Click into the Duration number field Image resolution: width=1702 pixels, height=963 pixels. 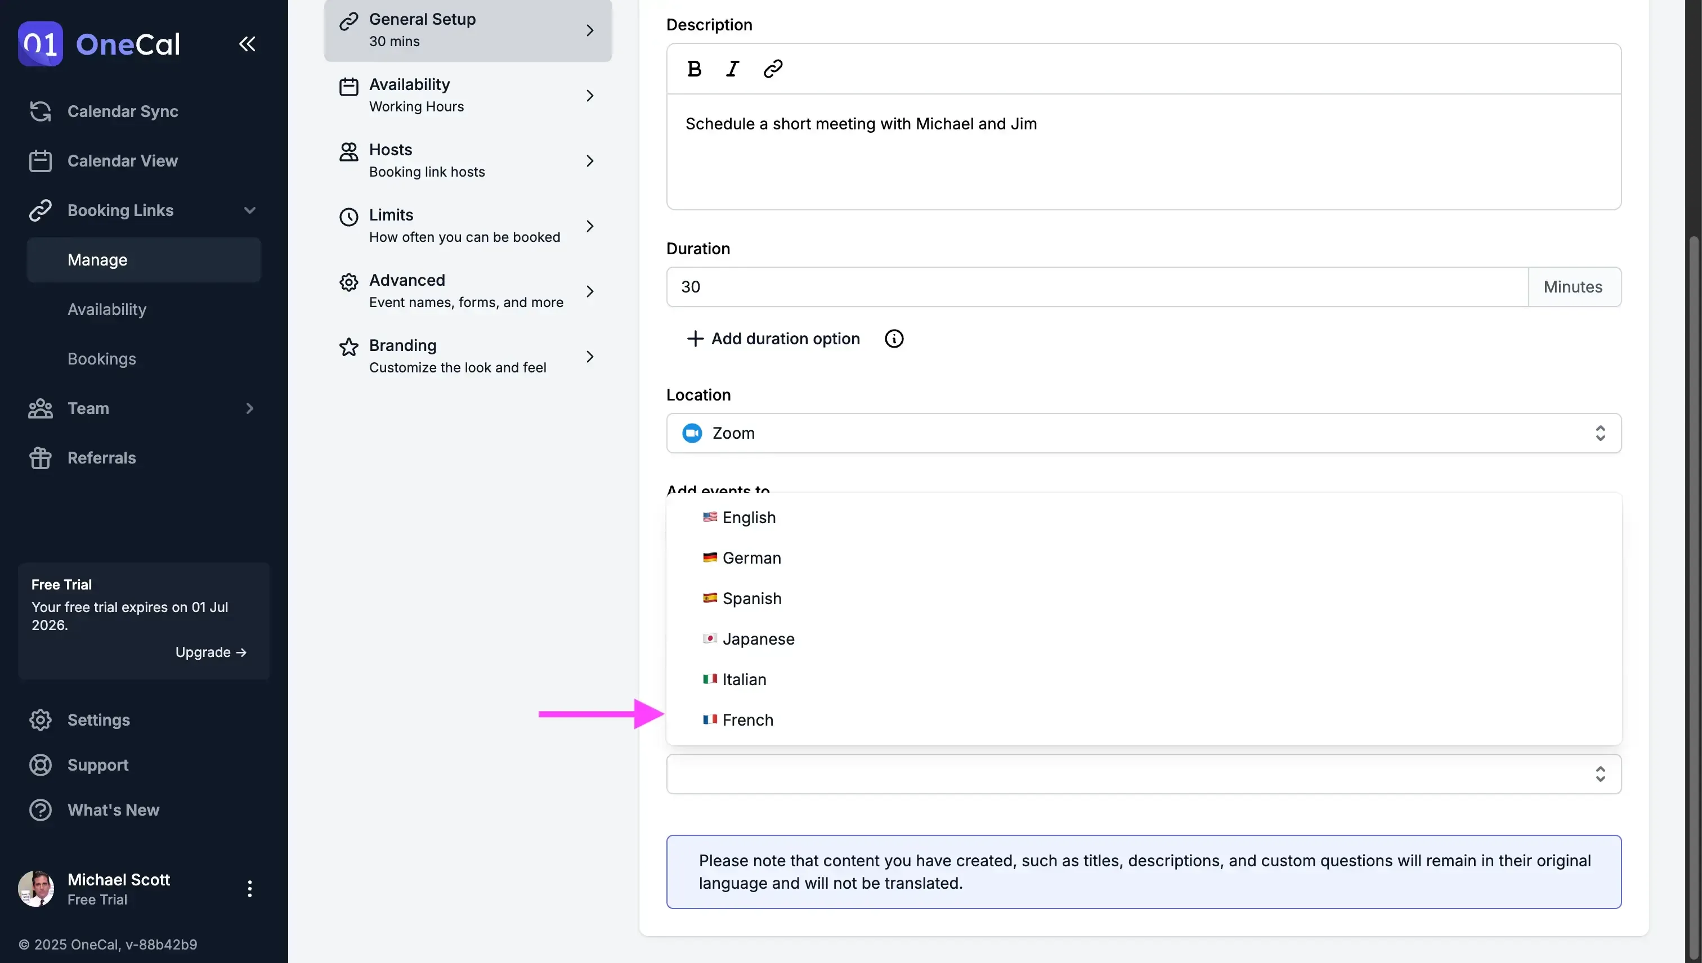click(x=1096, y=287)
